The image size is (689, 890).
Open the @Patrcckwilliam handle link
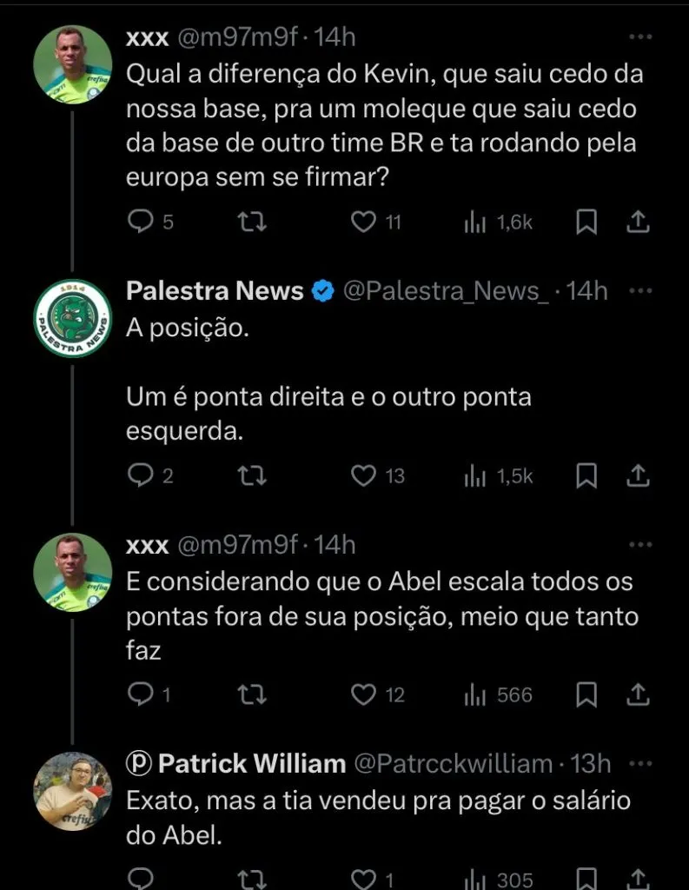[453, 764]
